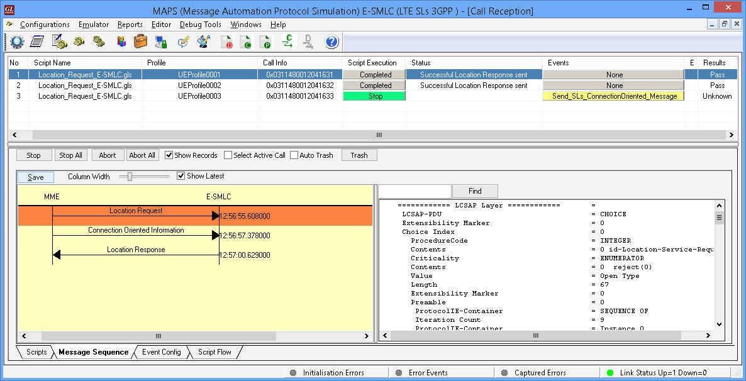Click the document icon with green C
Image resolution: width=746 pixels, height=381 pixels.
click(x=245, y=42)
